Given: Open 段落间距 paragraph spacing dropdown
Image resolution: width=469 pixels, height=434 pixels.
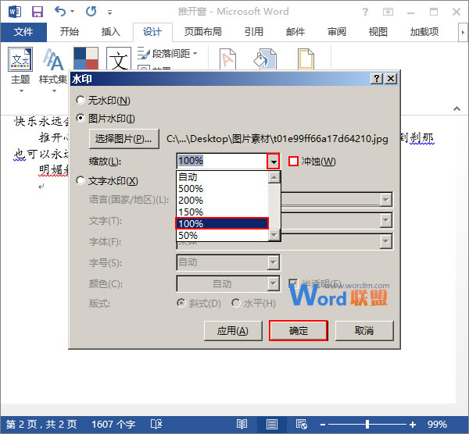Looking at the screenshot, I should tap(167, 54).
